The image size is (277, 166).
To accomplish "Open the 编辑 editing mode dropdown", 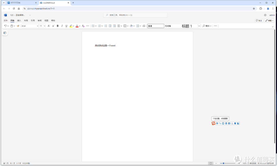I will pos(269,20).
